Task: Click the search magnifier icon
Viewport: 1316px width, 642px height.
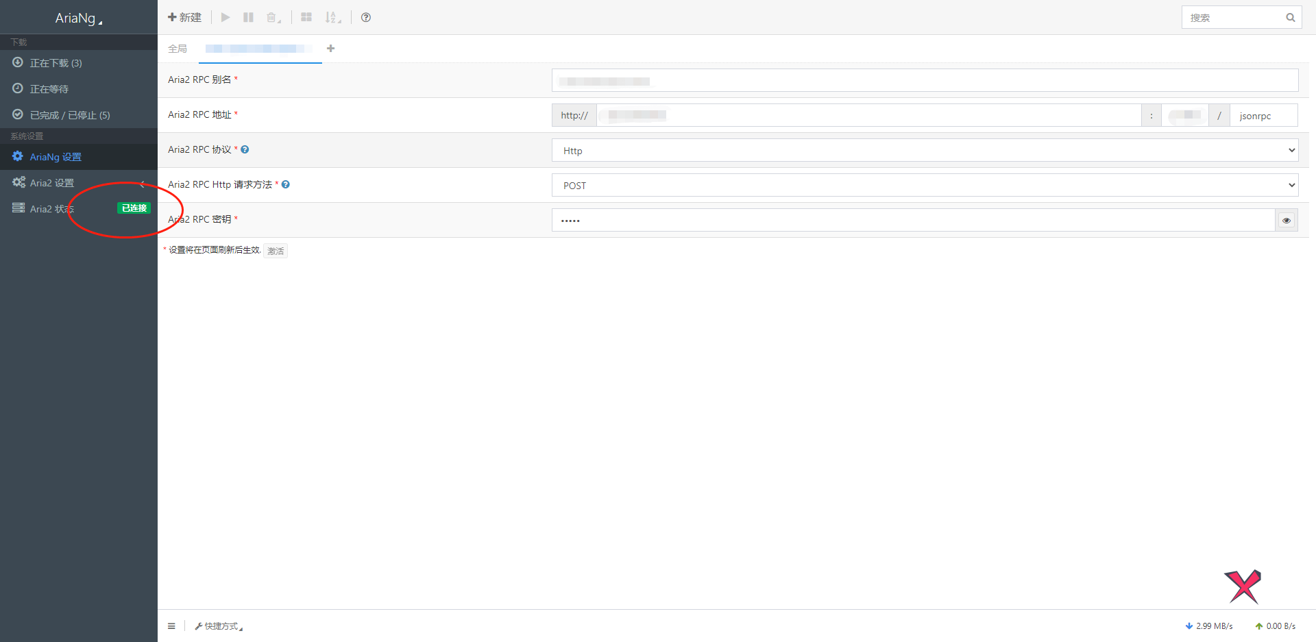Action: (1291, 17)
